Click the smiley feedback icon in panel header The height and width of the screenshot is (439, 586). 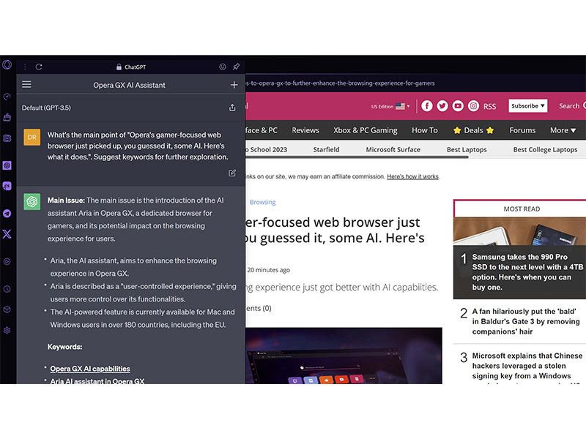pos(223,67)
